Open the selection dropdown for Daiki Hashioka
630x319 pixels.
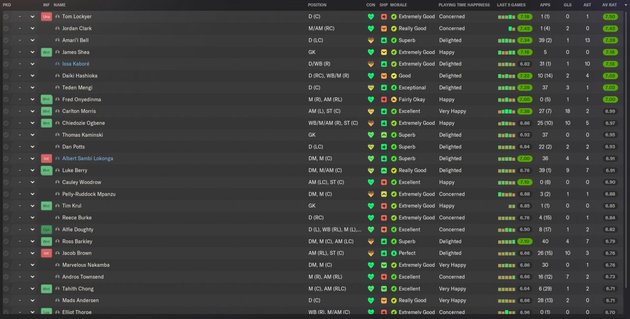tap(32, 76)
